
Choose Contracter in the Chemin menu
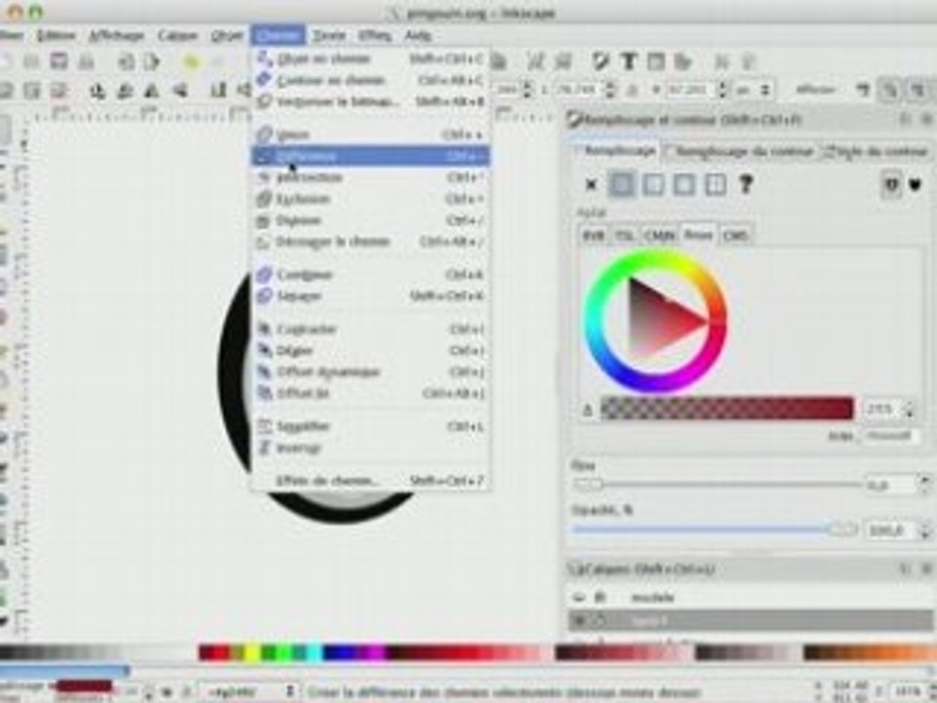pos(371,329)
